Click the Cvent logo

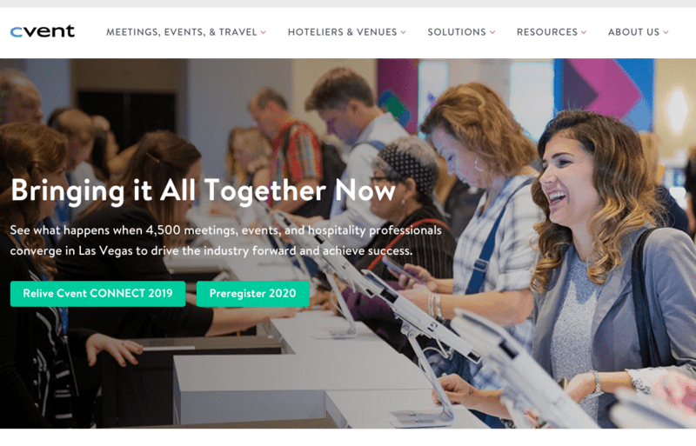tap(42, 31)
